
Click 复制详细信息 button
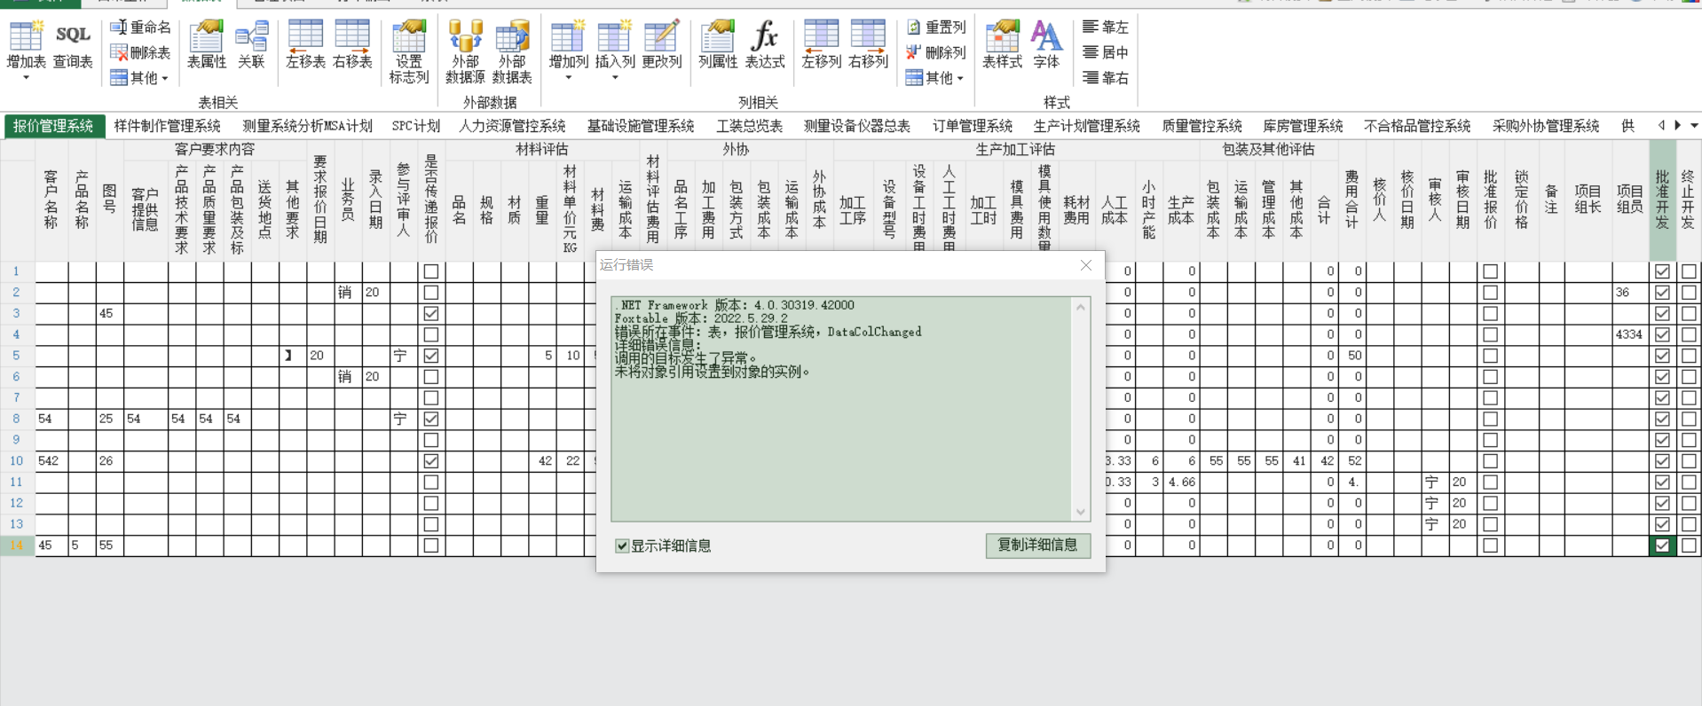(x=1037, y=545)
